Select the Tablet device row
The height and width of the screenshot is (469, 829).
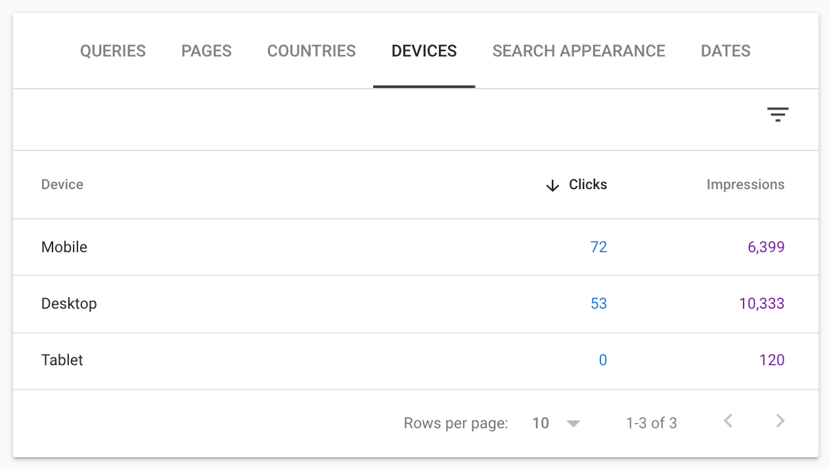click(x=62, y=360)
